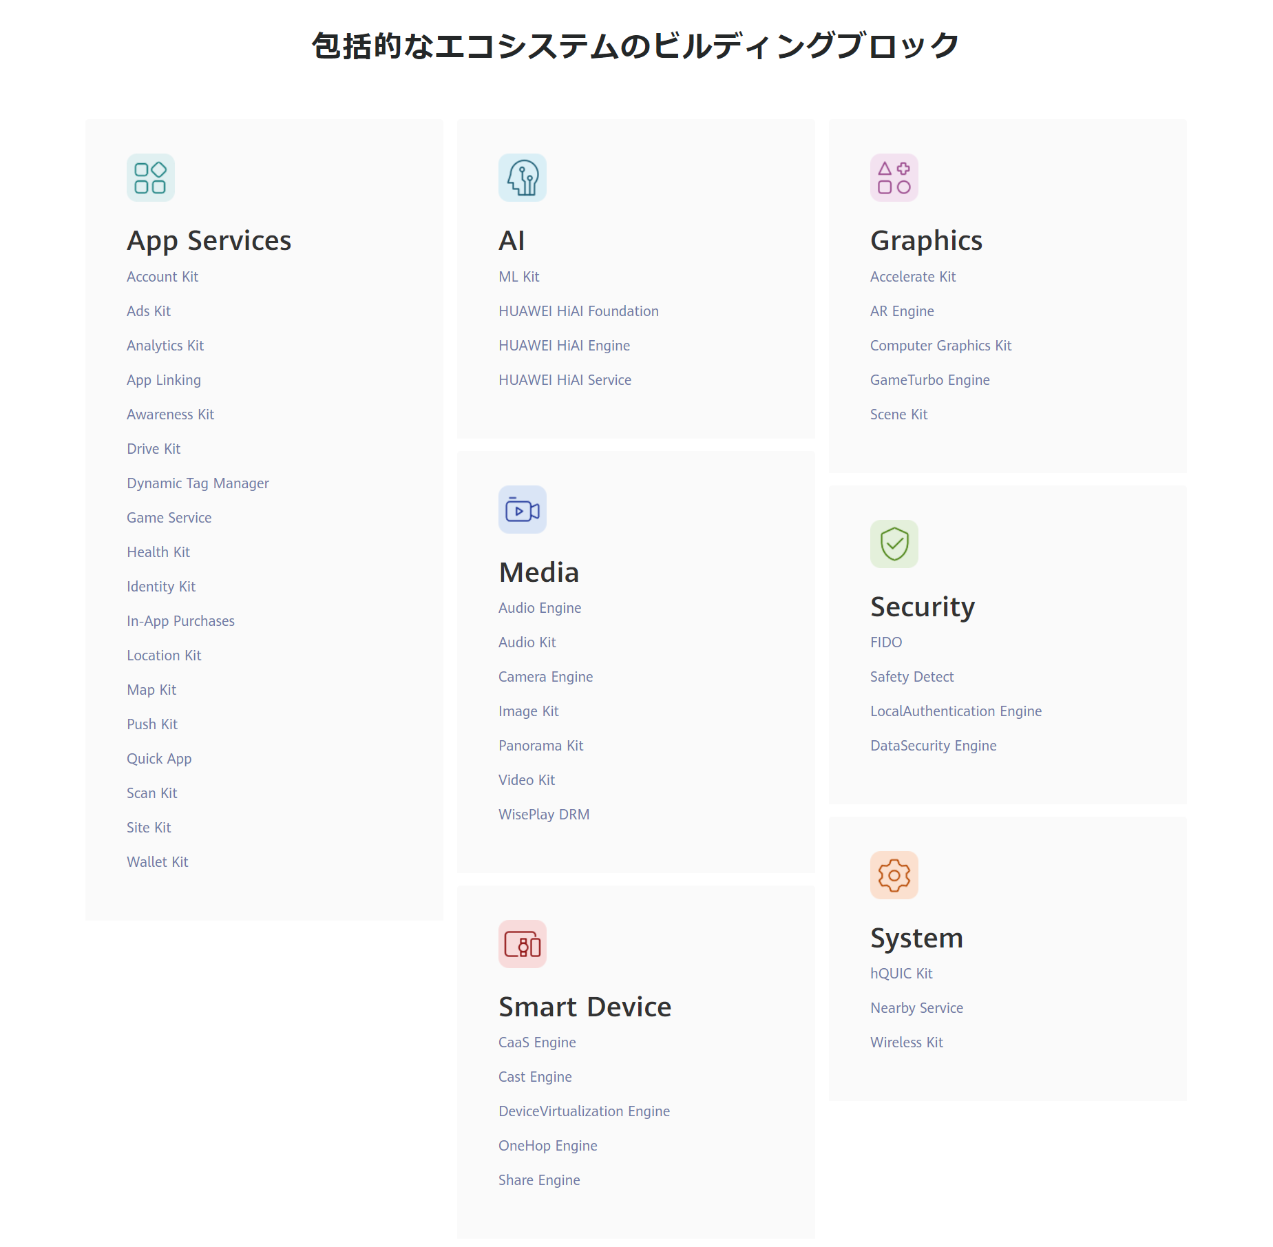Image resolution: width=1273 pixels, height=1247 pixels.
Task: Open Awareness Kit
Action: pyautogui.click(x=171, y=415)
